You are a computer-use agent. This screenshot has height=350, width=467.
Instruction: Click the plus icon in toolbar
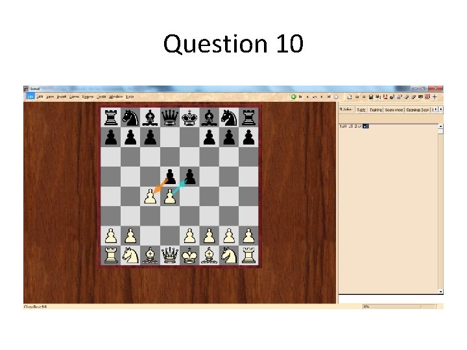(x=435, y=97)
